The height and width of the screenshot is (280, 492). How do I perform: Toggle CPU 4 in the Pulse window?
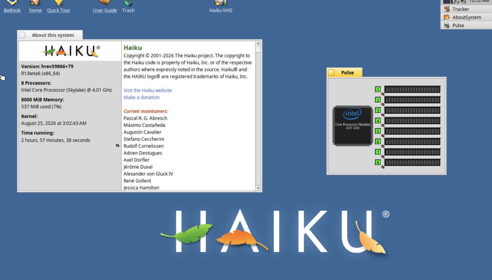[x=378, y=121]
